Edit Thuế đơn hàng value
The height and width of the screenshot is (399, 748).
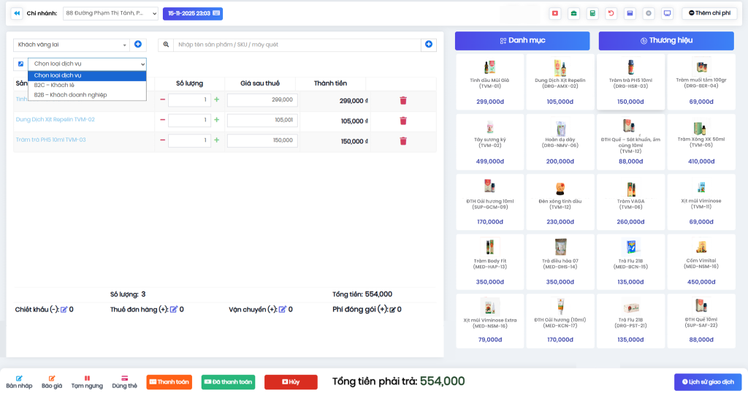click(x=174, y=310)
